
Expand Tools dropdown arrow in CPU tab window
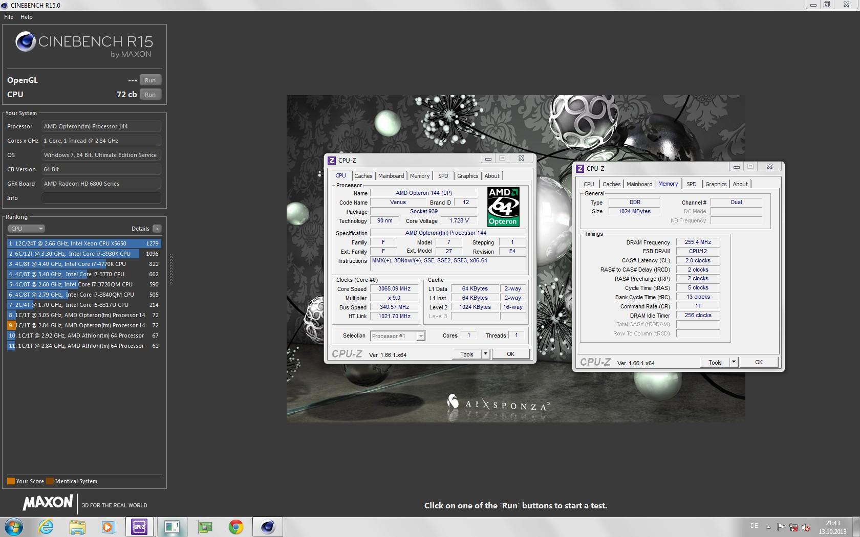point(485,354)
